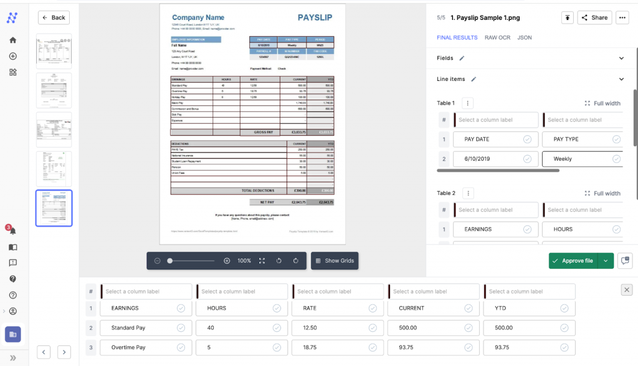
Task: Click the fit-to-screen expand icon
Action: (262, 261)
